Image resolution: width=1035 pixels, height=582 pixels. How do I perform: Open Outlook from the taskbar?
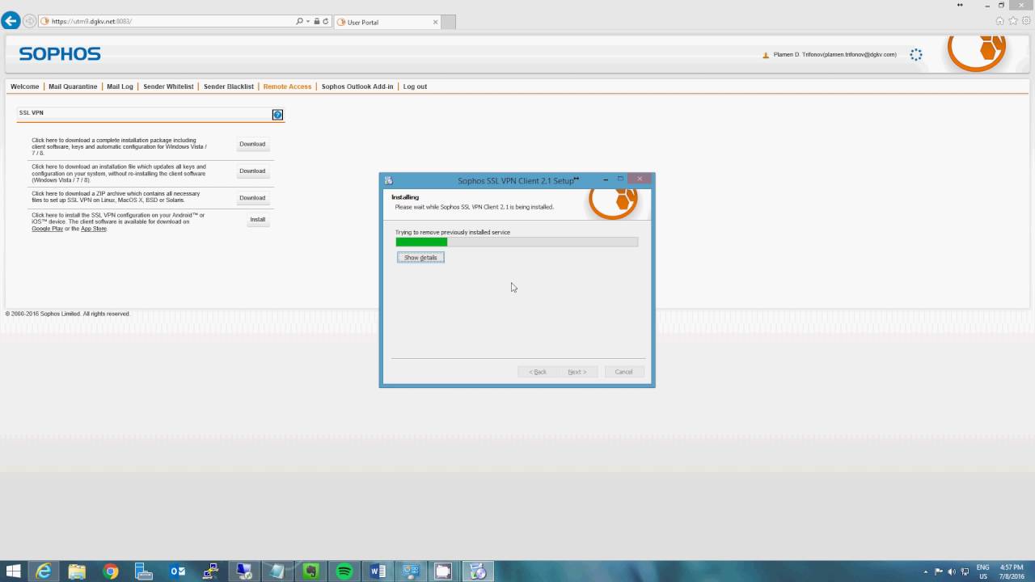click(x=177, y=571)
